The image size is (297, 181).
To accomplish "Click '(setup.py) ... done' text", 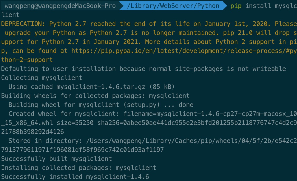I will point(158,105).
